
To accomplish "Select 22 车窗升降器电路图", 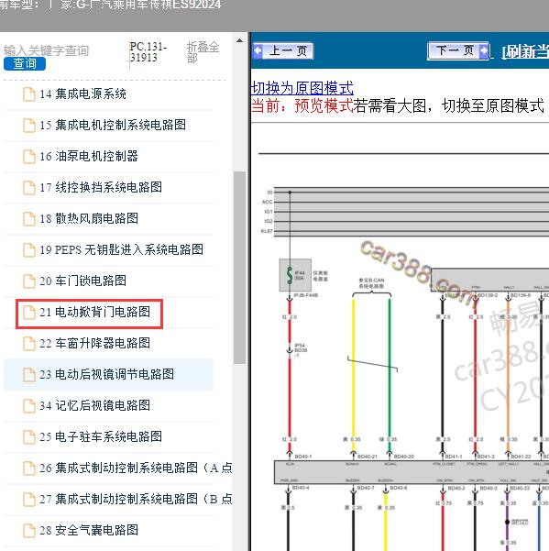I will (94, 343).
